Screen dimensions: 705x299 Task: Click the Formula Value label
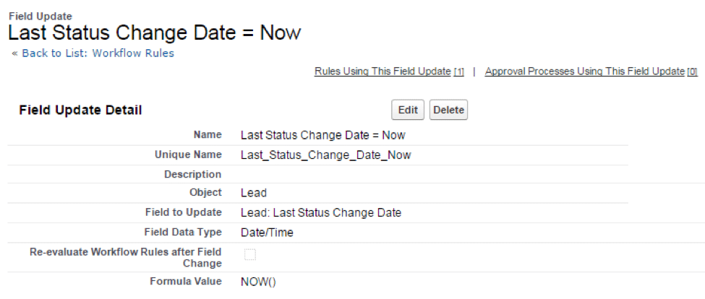coord(185,282)
